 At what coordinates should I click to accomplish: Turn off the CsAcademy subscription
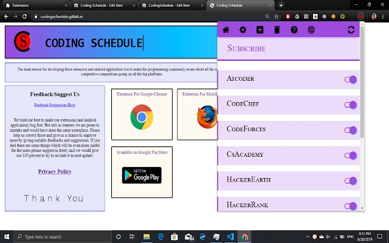coord(350,155)
